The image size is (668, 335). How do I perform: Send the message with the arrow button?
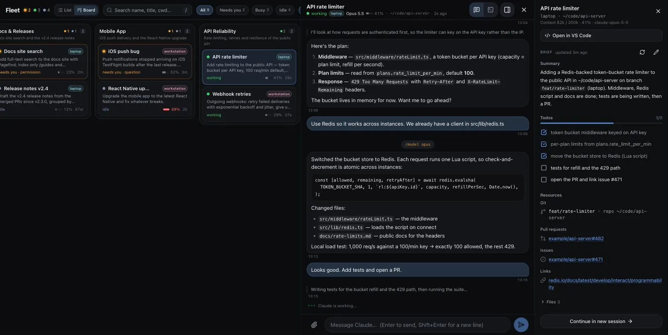pos(521,325)
